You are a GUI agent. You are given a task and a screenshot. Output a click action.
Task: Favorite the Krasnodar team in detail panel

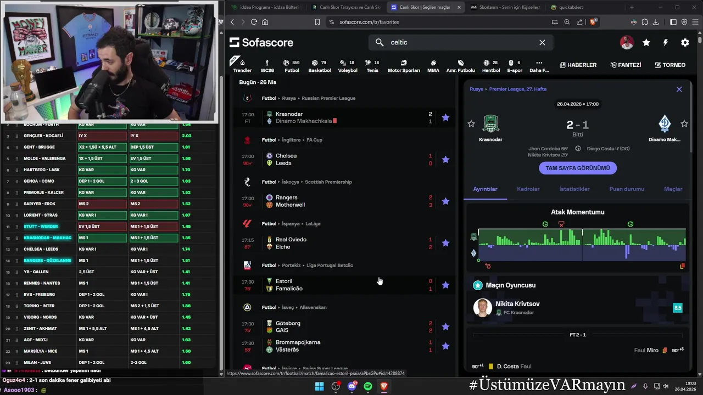coord(471,124)
